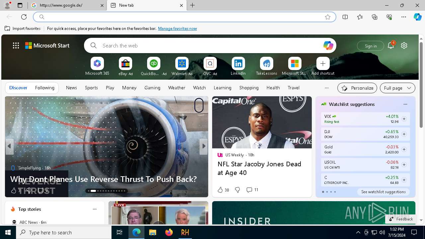Open split screen in Edge toolbar
The width and height of the screenshot is (425, 239).
[345, 17]
